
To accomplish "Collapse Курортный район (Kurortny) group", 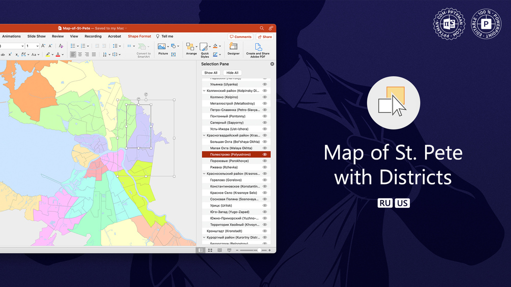I will [204, 238].
